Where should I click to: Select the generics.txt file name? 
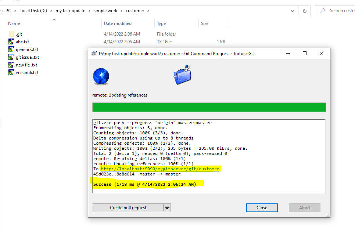27,50
